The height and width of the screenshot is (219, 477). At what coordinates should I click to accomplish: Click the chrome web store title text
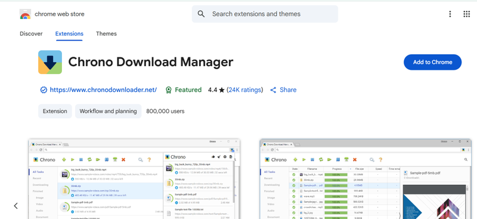click(x=60, y=14)
